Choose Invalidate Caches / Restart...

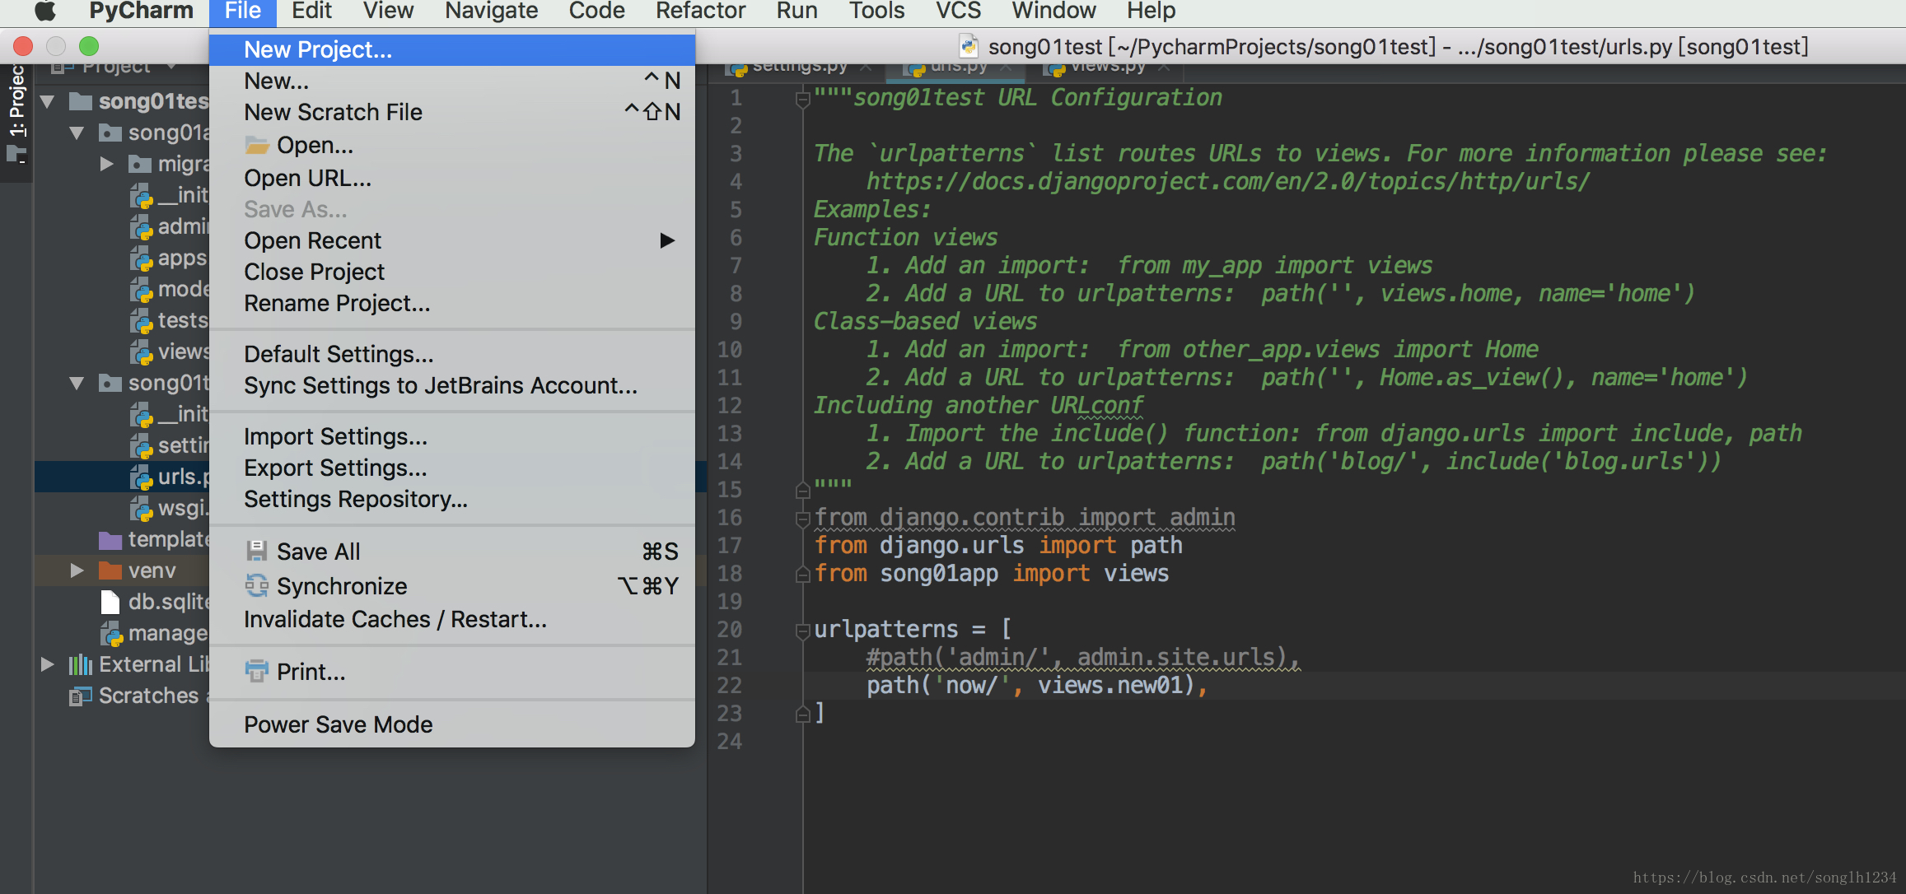pos(452,619)
